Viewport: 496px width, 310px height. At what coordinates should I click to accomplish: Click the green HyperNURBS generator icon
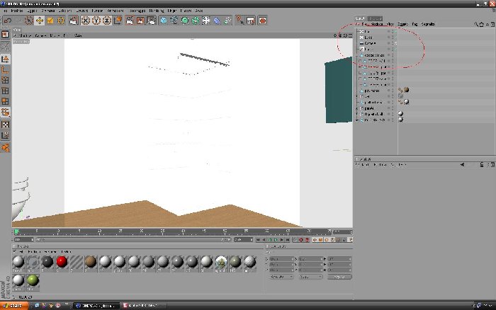(x=185, y=21)
